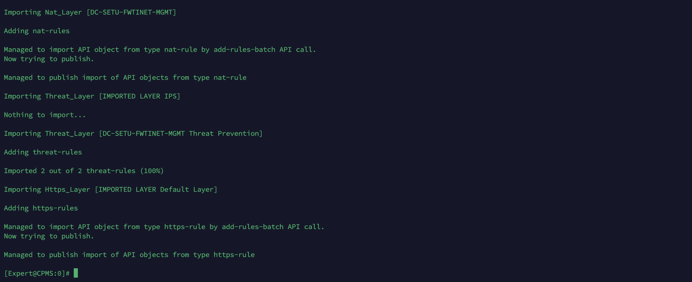Click the "Managed to import" https-rule line
This screenshot has height=282, width=692.
[x=164, y=227]
